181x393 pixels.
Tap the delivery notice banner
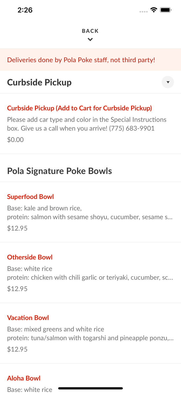[x=81, y=60]
